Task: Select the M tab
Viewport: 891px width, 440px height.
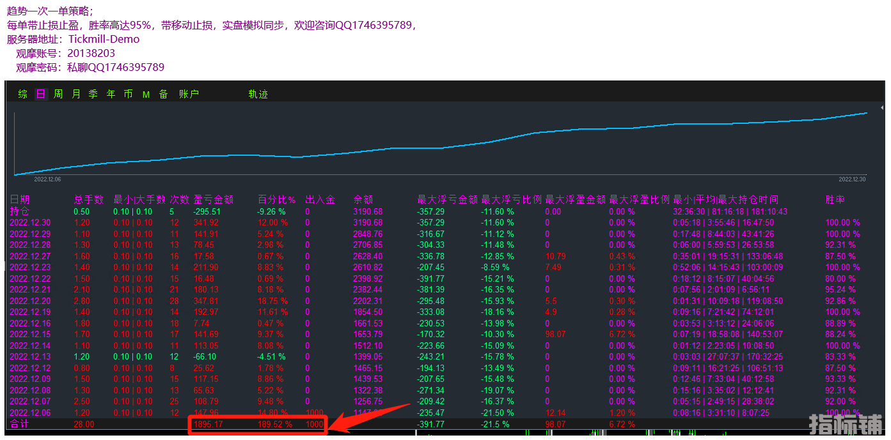Action: tap(146, 95)
